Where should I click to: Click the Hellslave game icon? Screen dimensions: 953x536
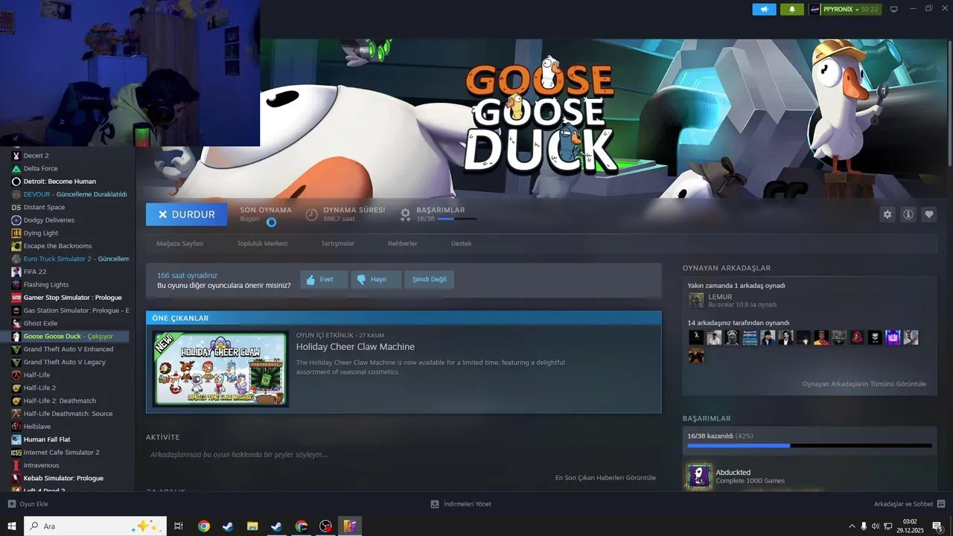[x=16, y=427]
